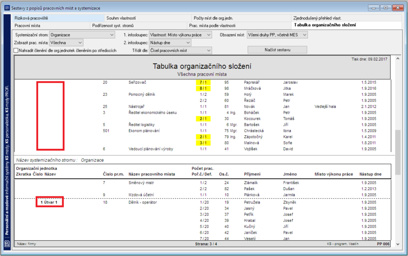Click the Mzdová účetní entry
This screenshot has height=256, width=408.
[141, 195]
